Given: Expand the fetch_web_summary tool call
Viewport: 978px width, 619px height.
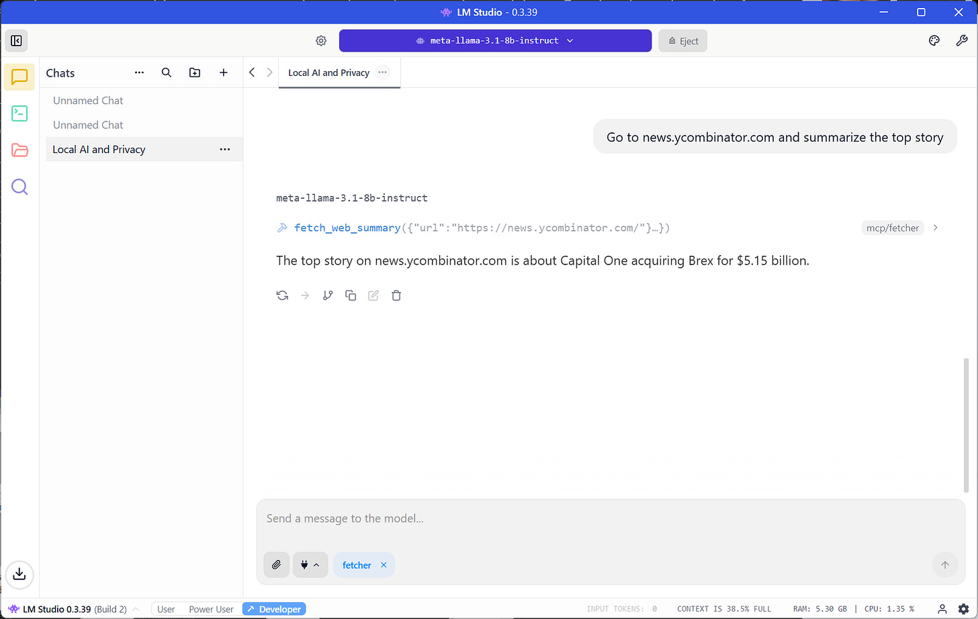Looking at the screenshot, I should point(482,228).
